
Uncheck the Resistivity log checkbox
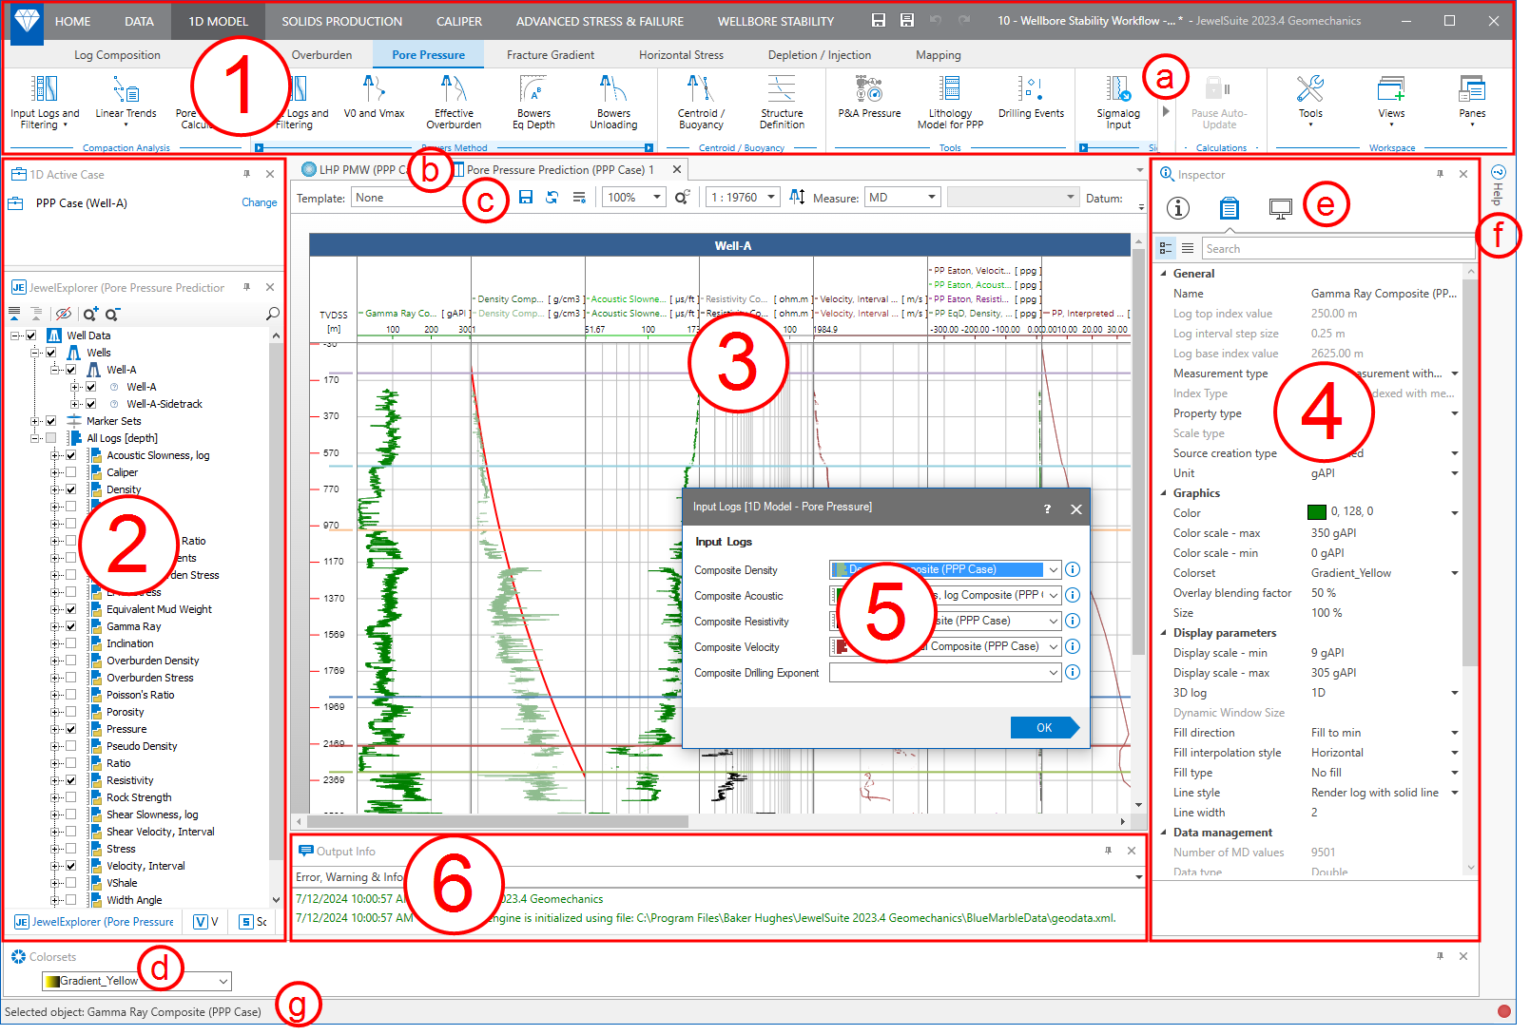(70, 780)
